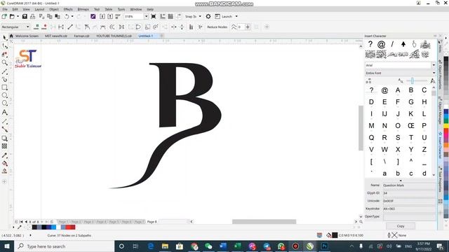This screenshot has height=252, width=449.
Task: Select the Connector tool
Action: (x=5, y=129)
